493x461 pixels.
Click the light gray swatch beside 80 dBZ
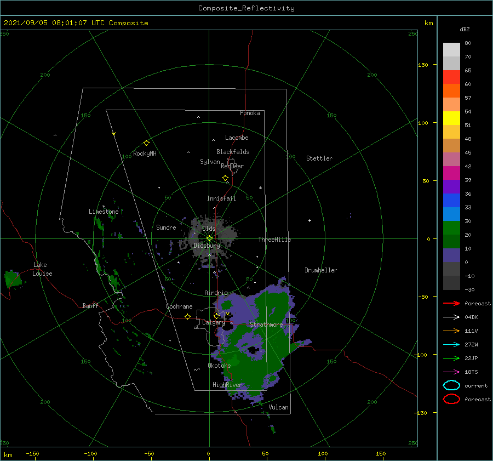pyautogui.click(x=451, y=49)
